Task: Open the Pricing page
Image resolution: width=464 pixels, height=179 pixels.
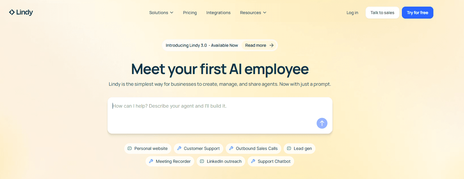Action: (x=190, y=13)
